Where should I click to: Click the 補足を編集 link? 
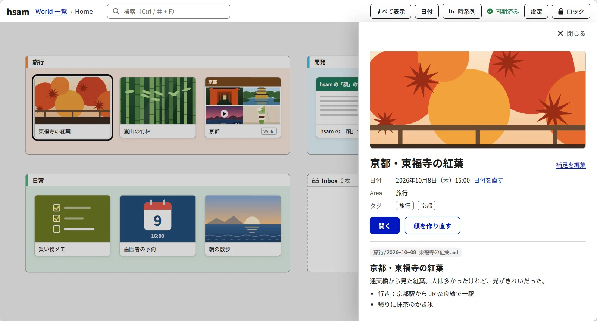571,165
